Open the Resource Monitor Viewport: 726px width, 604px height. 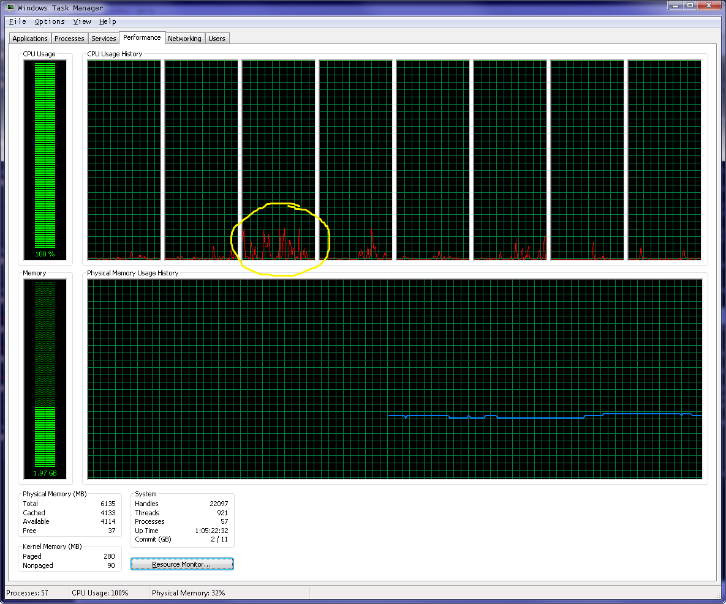pyautogui.click(x=182, y=564)
